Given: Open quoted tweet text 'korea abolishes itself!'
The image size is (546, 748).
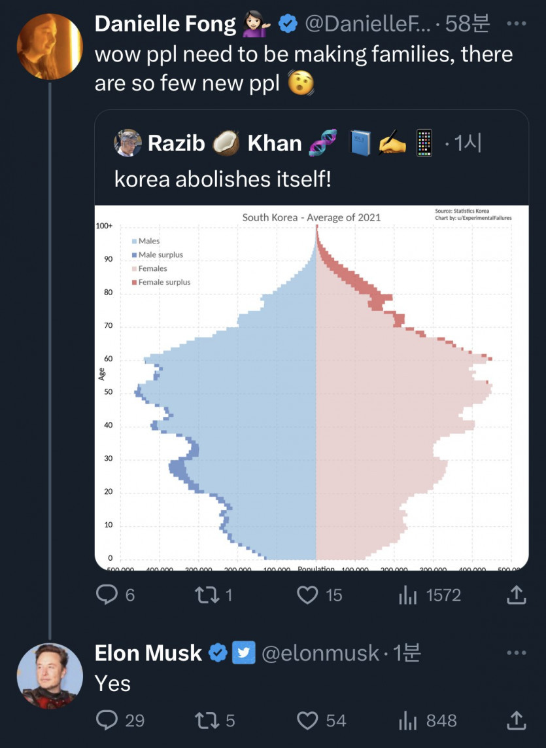Looking at the screenshot, I should 222,179.
